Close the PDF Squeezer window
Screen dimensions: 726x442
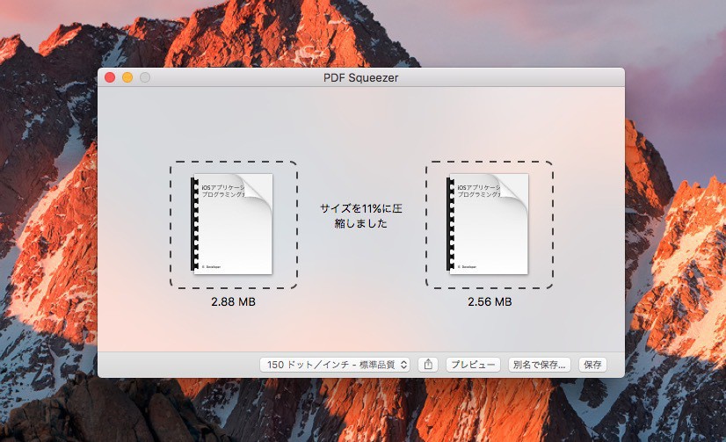point(110,77)
